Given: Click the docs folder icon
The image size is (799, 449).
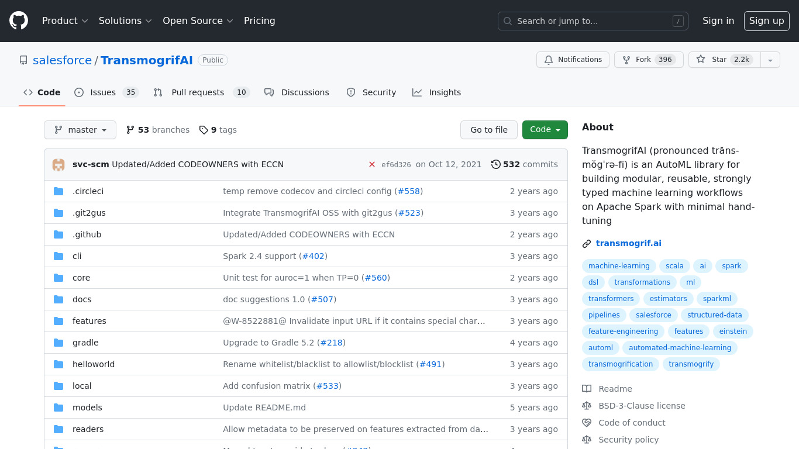Looking at the screenshot, I should (58, 299).
